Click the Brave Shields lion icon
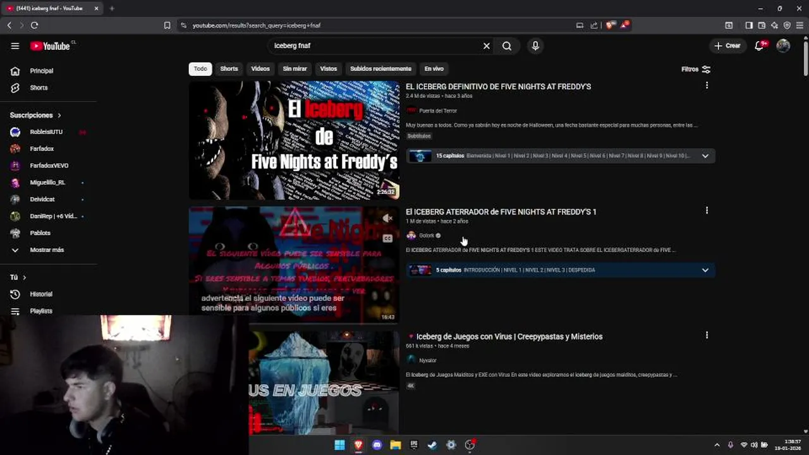809x455 pixels. coord(609,25)
